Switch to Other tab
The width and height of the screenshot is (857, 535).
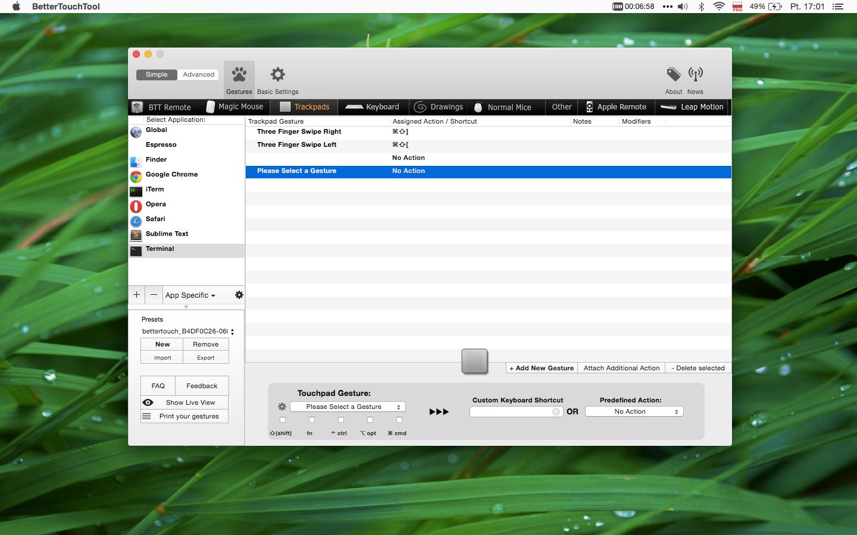(x=562, y=107)
